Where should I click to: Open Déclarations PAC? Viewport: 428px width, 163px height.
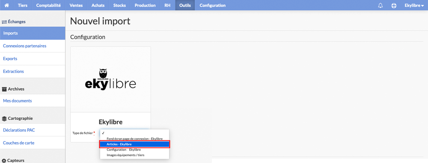pyautogui.click(x=33, y=130)
